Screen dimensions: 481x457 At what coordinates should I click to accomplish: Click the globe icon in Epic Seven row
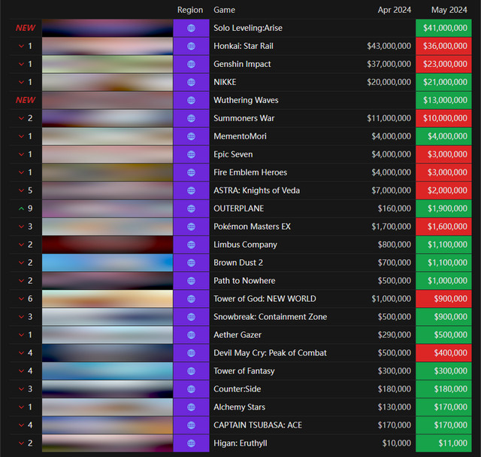(x=191, y=154)
